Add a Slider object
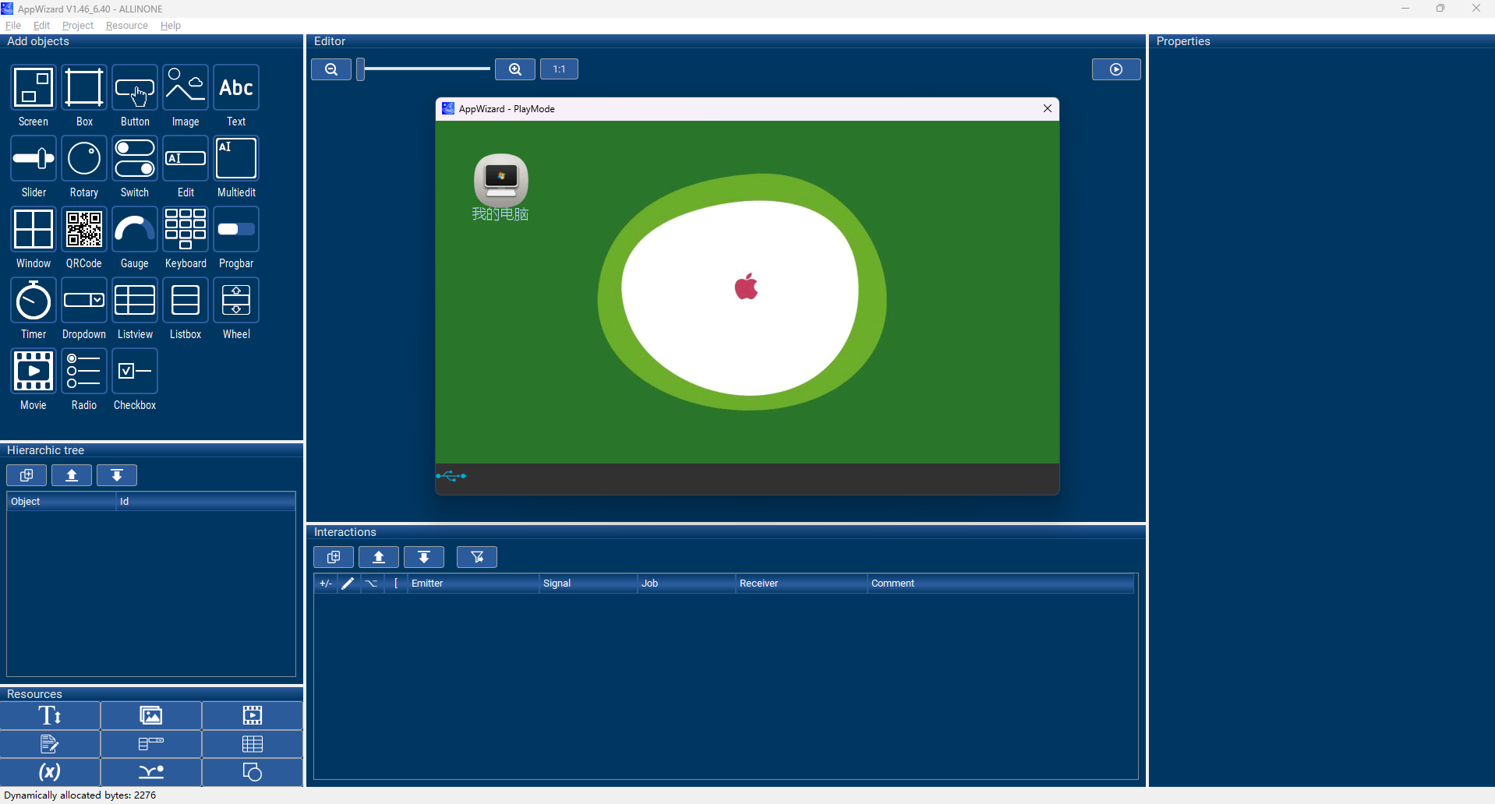The image size is (1495, 804). pyautogui.click(x=34, y=158)
